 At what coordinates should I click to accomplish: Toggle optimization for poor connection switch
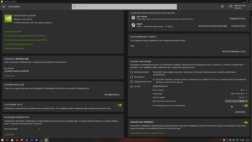point(245,106)
